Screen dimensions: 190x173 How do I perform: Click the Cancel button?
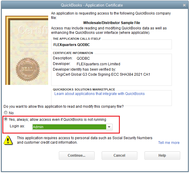click(x=119, y=155)
